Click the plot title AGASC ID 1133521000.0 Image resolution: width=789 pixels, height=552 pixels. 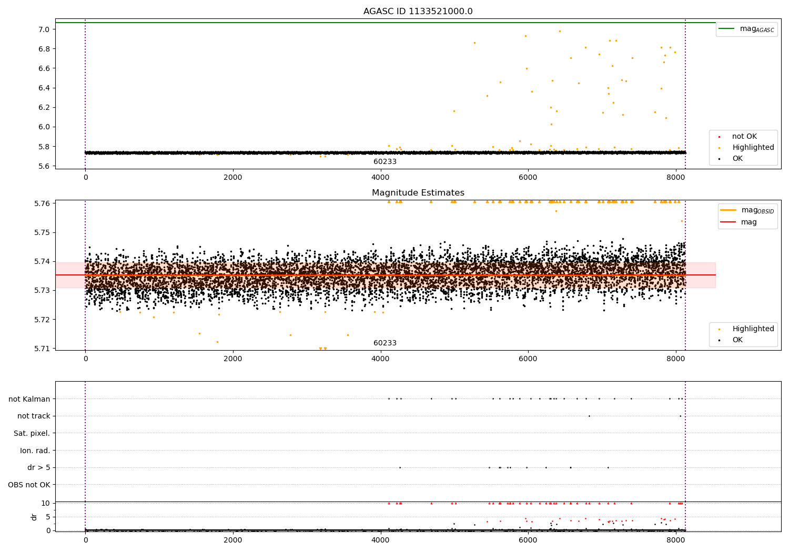tap(418, 12)
